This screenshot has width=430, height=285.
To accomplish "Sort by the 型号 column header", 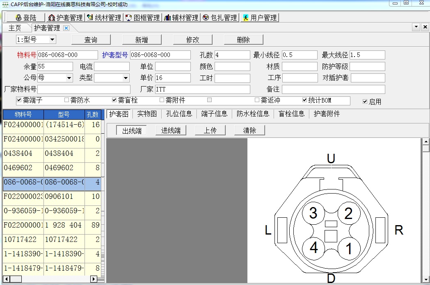I will click(64, 114).
